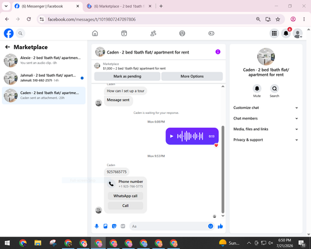The width and height of the screenshot is (311, 249).
Task: Click the heart reaction on audio clip
Action: click(216, 145)
